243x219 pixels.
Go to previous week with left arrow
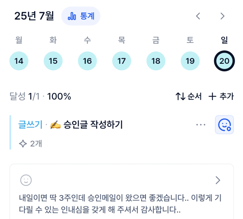point(198,16)
